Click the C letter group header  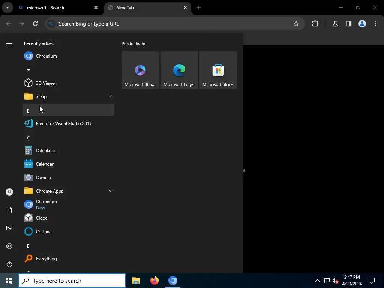pyautogui.click(x=69, y=138)
